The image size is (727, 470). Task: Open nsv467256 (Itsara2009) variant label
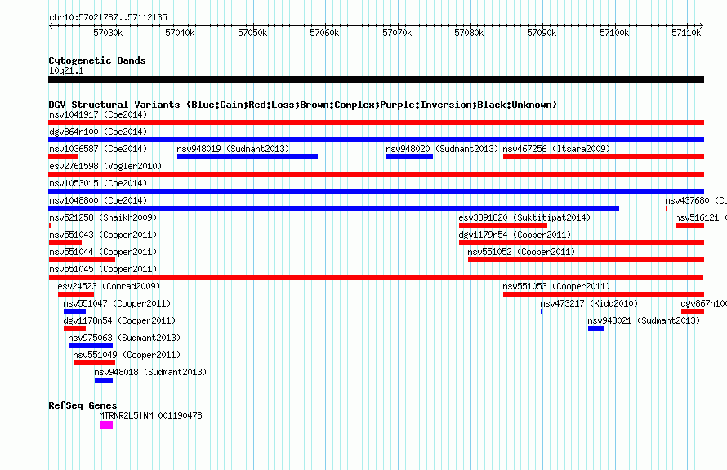pyautogui.click(x=556, y=149)
